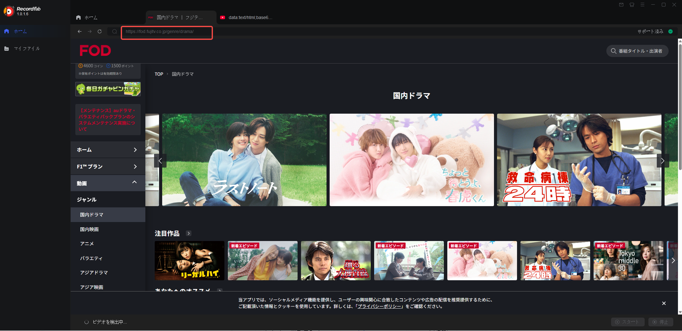Click the shop icon in title bar
The image size is (682, 331).
pyautogui.click(x=632, y=5)
